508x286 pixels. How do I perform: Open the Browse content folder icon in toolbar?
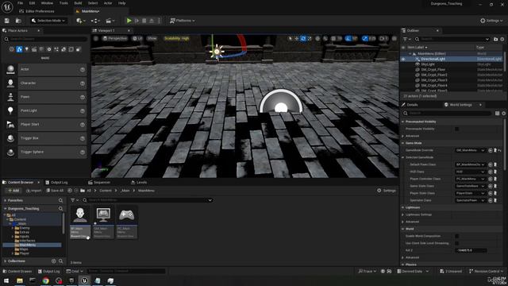(18, 21)
